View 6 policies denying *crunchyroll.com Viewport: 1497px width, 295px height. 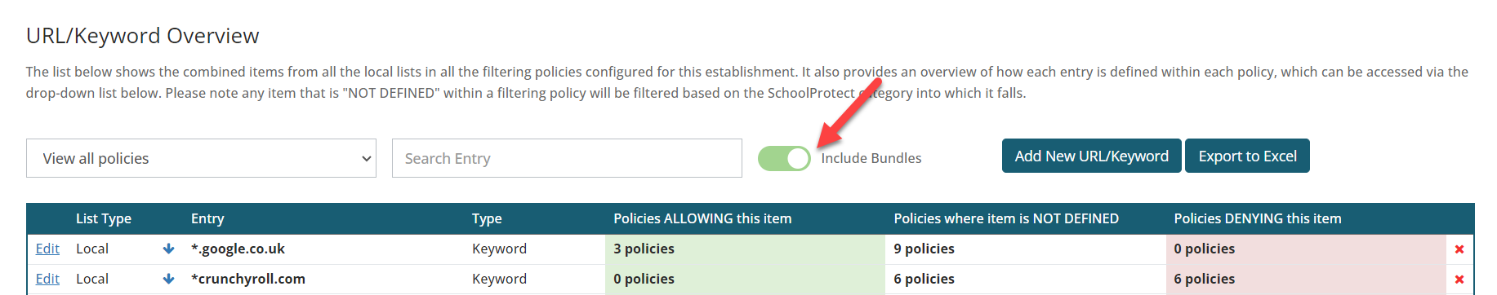pyautogui.click(x=1204, y=279)
